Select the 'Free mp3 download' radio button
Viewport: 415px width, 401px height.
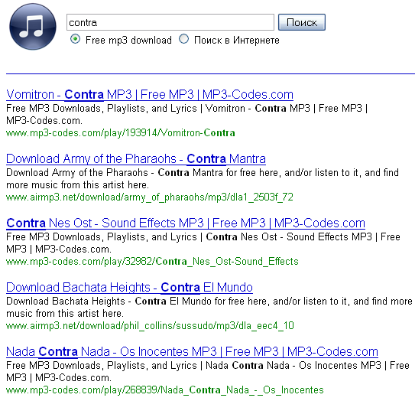(75, 39)
